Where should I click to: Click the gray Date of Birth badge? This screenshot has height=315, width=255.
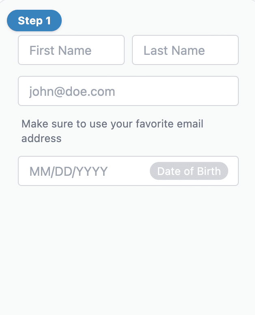[x=189, y=171]
